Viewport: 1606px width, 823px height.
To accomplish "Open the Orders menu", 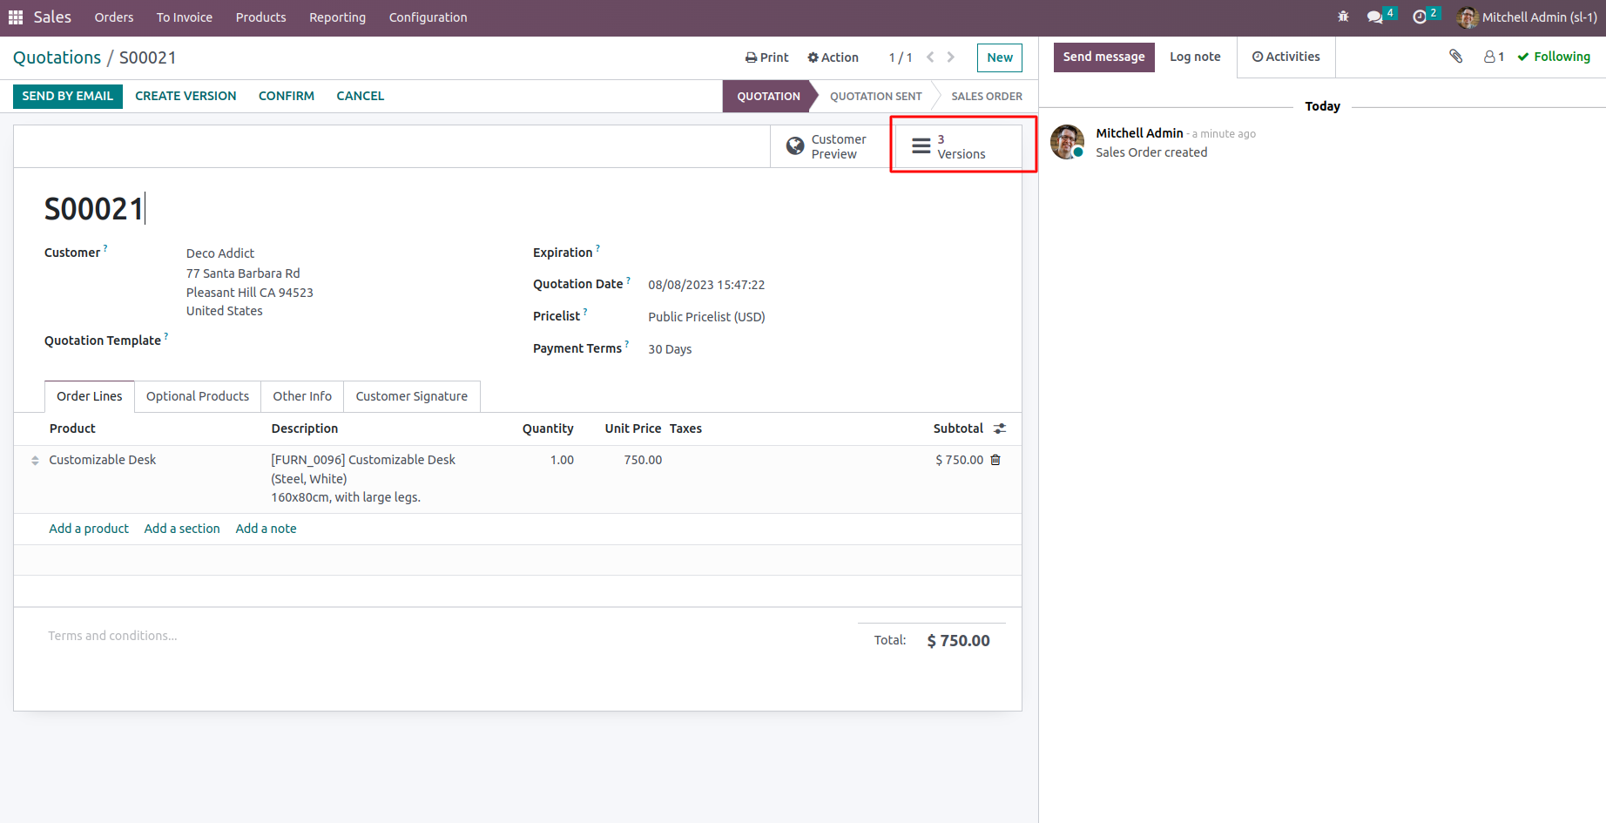I will point(114,17).
